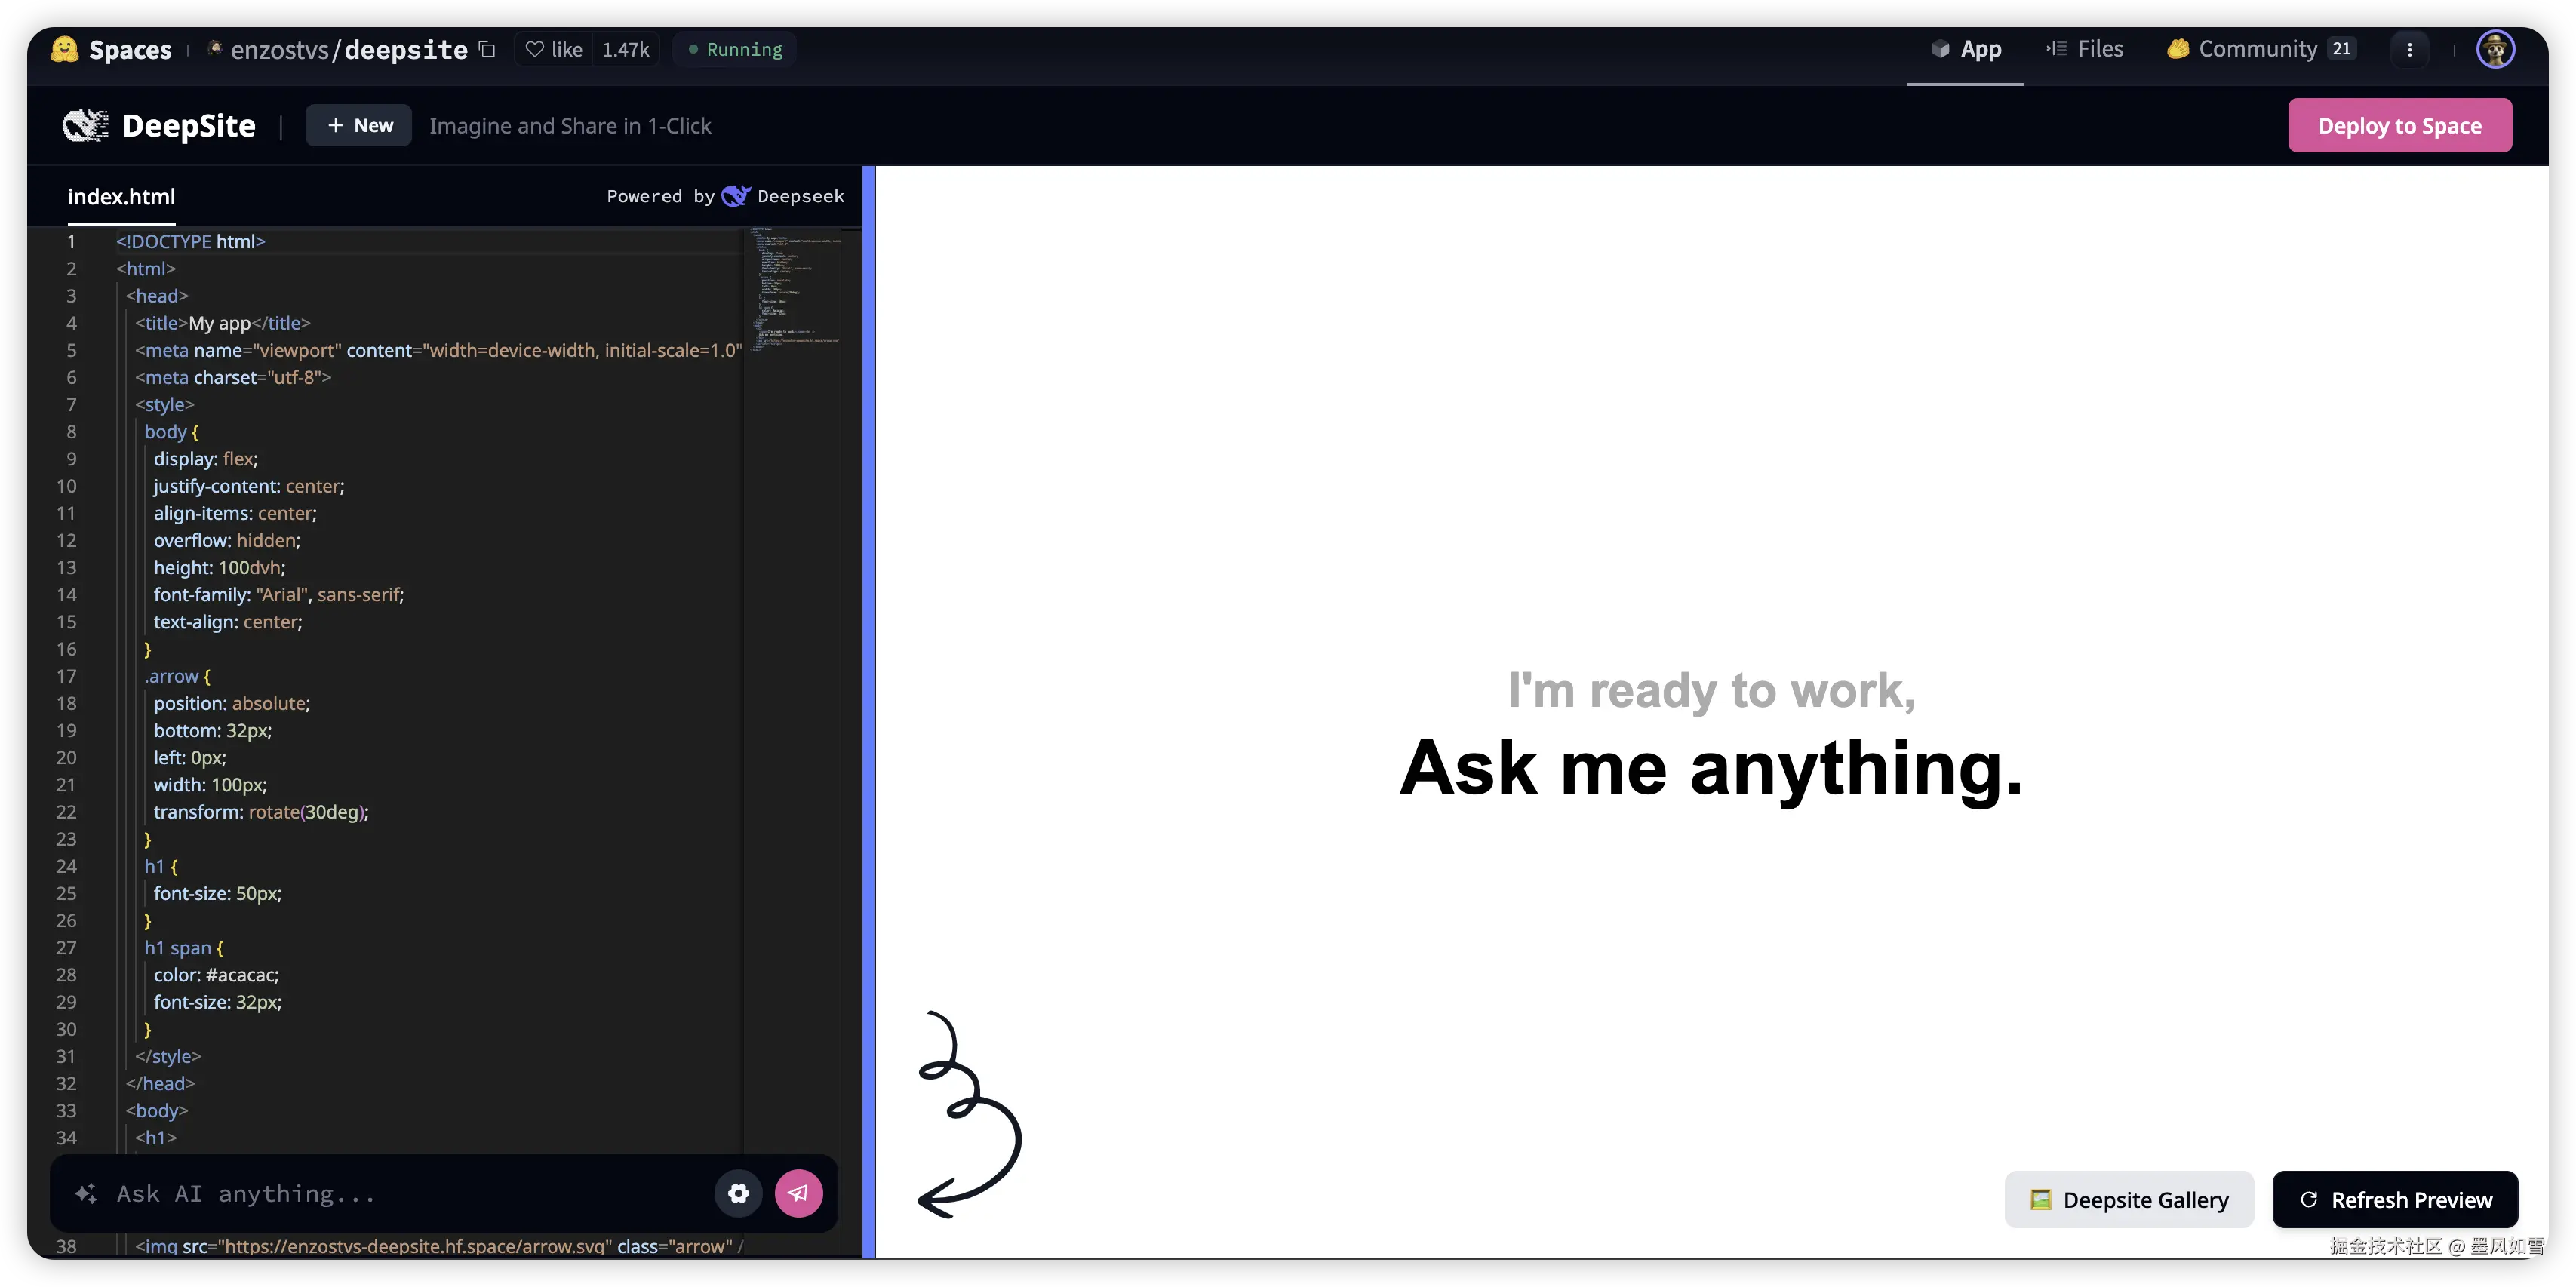Screen dimensions: 2576x1287
Task: Open AI settings gear icon
Action: coord(738,1193)
